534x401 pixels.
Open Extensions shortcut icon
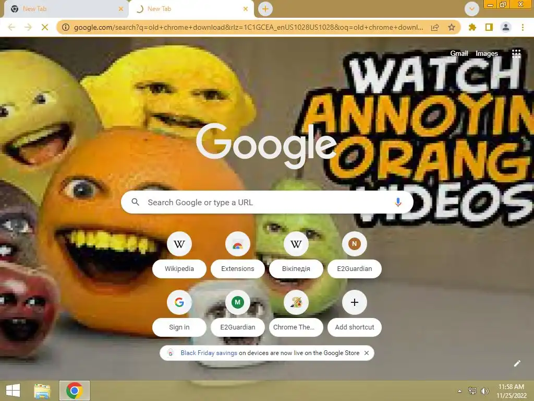(238, 244)
